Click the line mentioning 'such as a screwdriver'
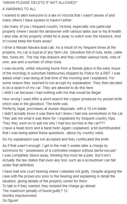Screen dimensions: 127x204 (59, 160)
